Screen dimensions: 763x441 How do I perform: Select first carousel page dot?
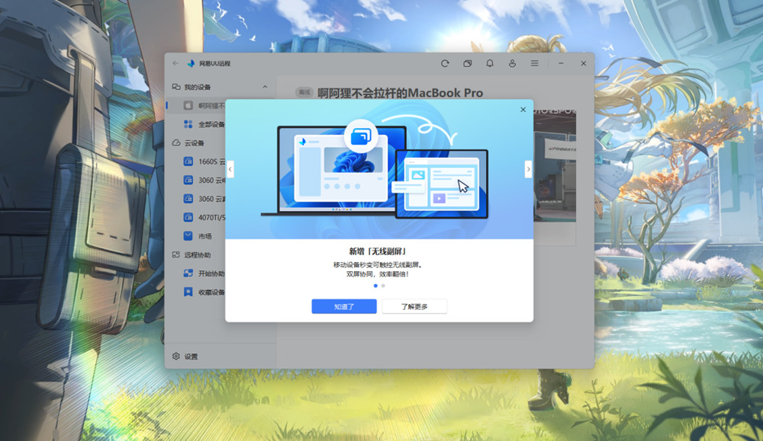click(x=375, y=286)
